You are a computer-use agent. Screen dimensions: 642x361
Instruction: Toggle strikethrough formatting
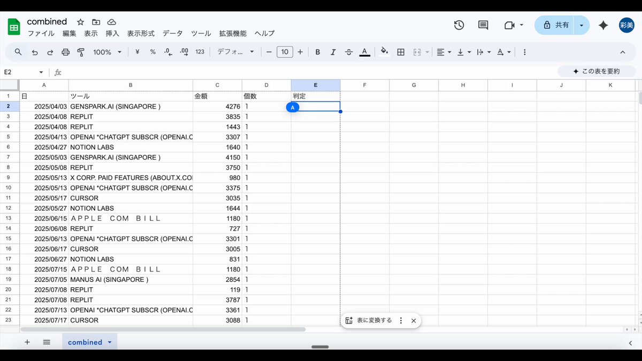click(x=349, y=52)
